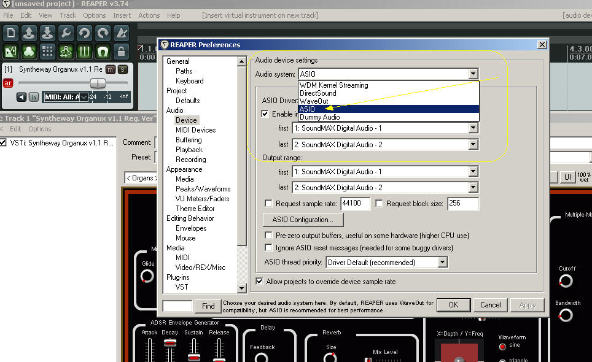The width and height of the screenshot is (592, 362).
Task: Toggle the ripple editing dotted-grid icon
Action: click(47, 52)
